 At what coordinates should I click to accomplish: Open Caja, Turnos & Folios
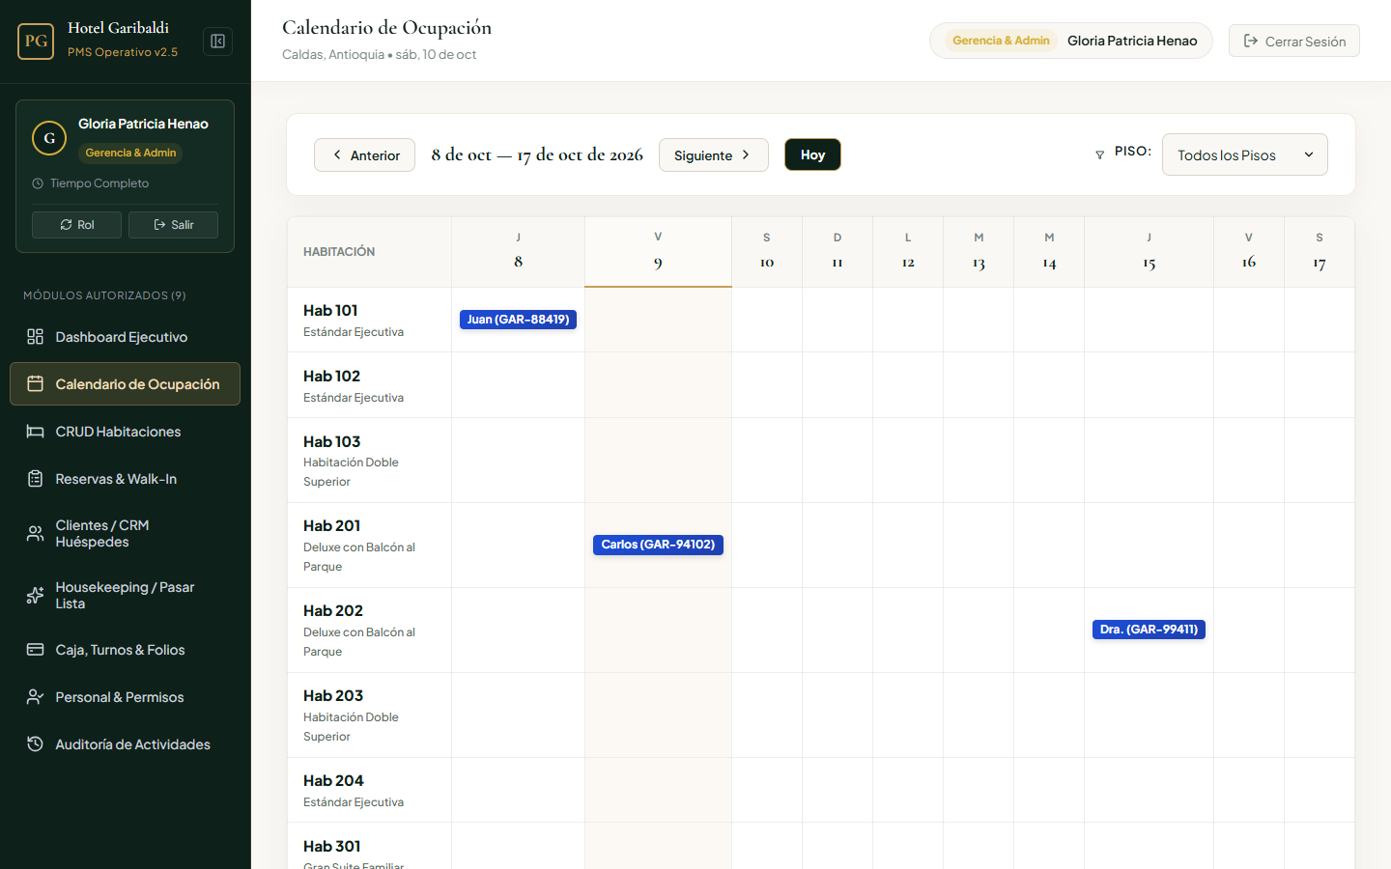click(125, 650)
